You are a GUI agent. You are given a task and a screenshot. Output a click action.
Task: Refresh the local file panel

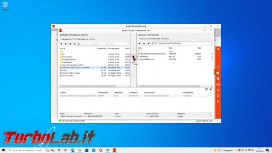(74, 44)
